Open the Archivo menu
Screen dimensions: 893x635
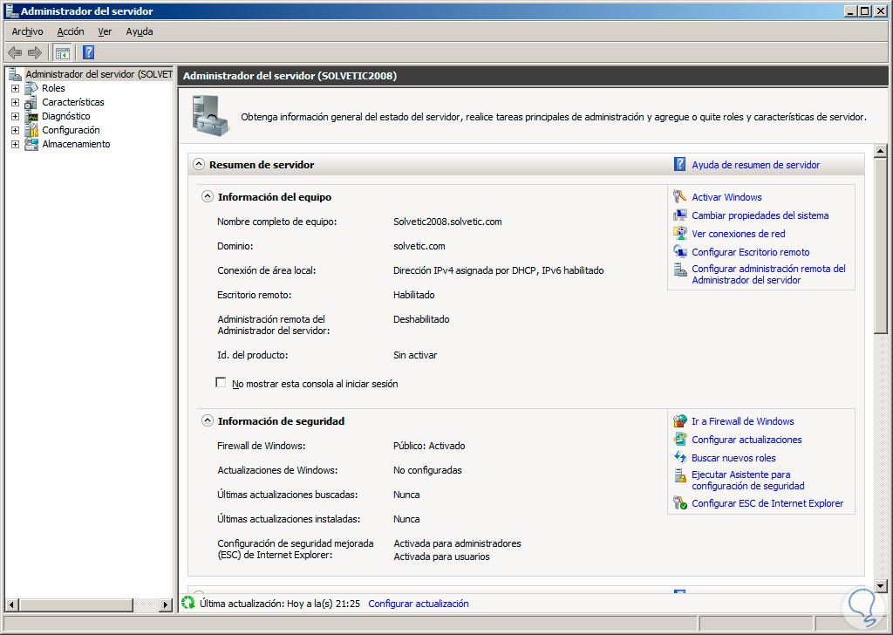coord(27,32)
